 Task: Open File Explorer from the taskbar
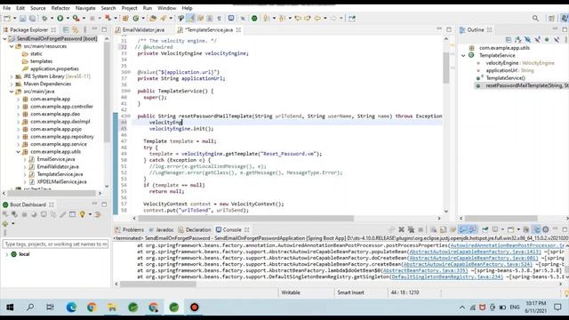pos(112,308)
